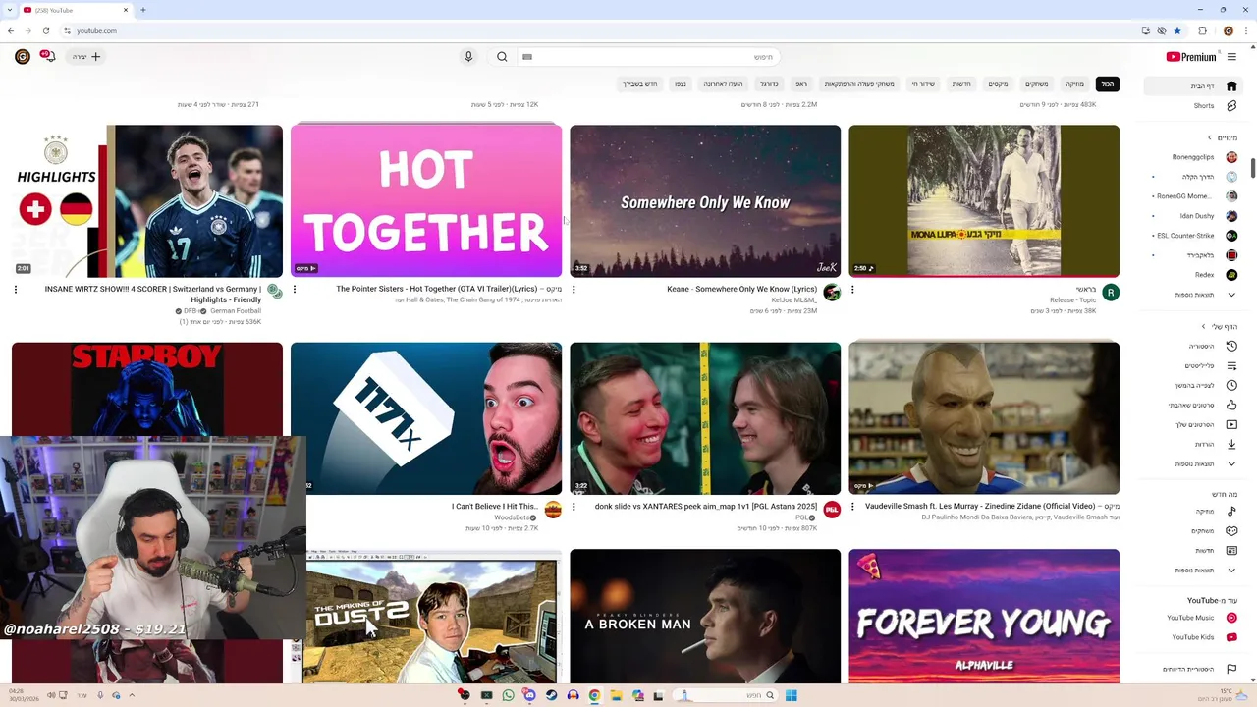1257x707 pixels.
Task: Open the Music note explore icon
Action: pyautogui.click(x=1231, y=511)
